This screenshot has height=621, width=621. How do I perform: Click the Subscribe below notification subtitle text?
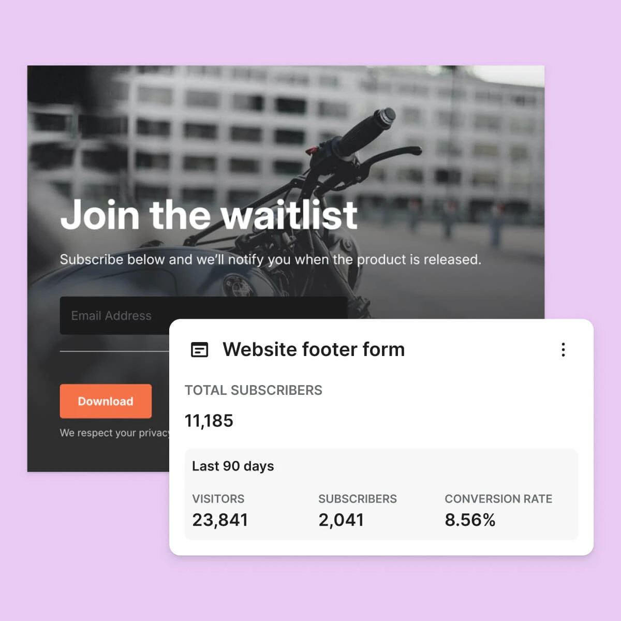[x=270, y=259]
